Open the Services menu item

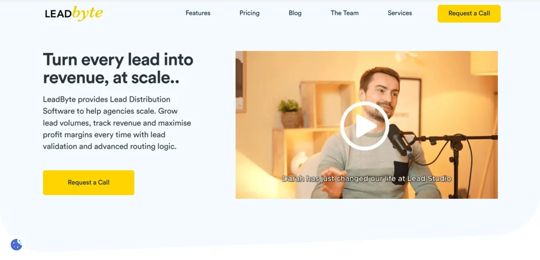pos(400,13)
